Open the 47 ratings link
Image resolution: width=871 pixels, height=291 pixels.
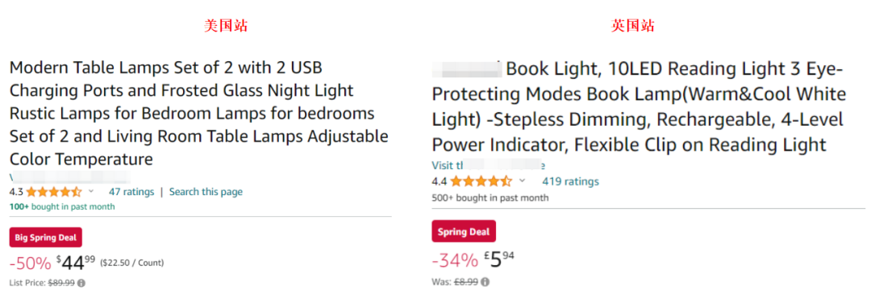tap(131, 192)
